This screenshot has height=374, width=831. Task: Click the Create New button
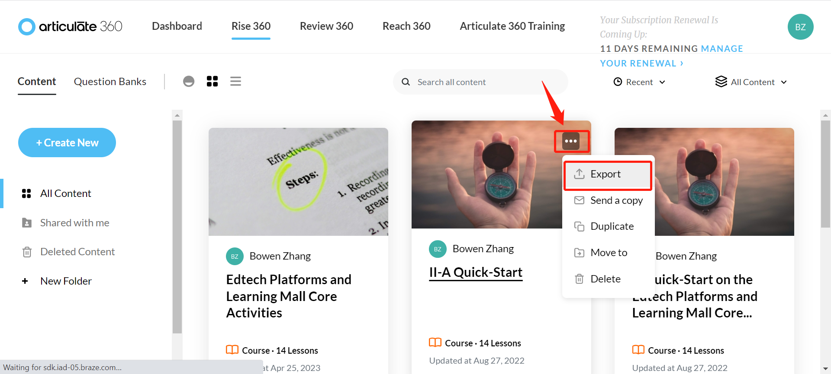click(x=67, y=143)
